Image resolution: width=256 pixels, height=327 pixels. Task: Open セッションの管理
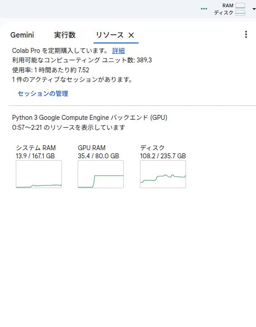(43, 94)
